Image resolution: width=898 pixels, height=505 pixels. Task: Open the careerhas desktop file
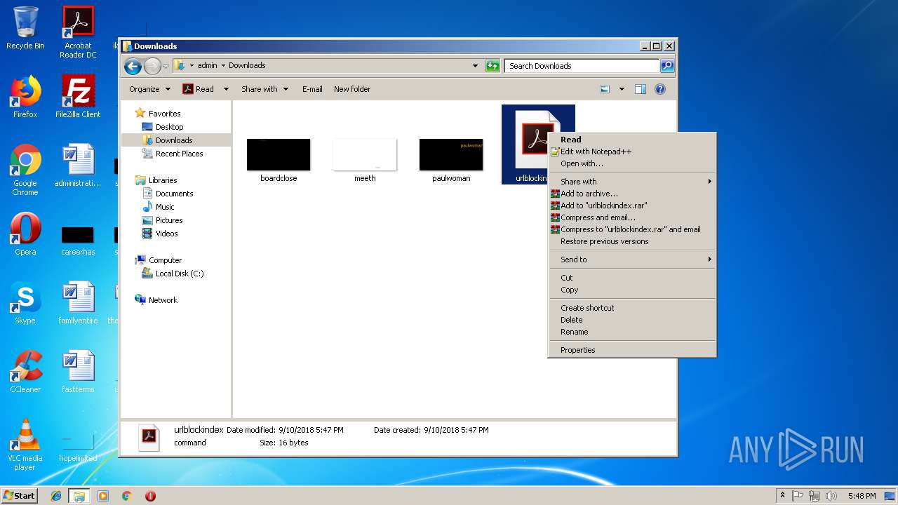(x=78, y=240)
